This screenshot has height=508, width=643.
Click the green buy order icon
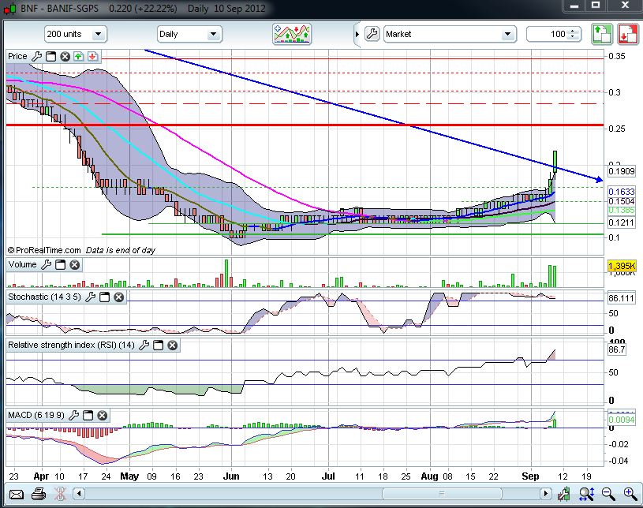(x=603, y=34)
